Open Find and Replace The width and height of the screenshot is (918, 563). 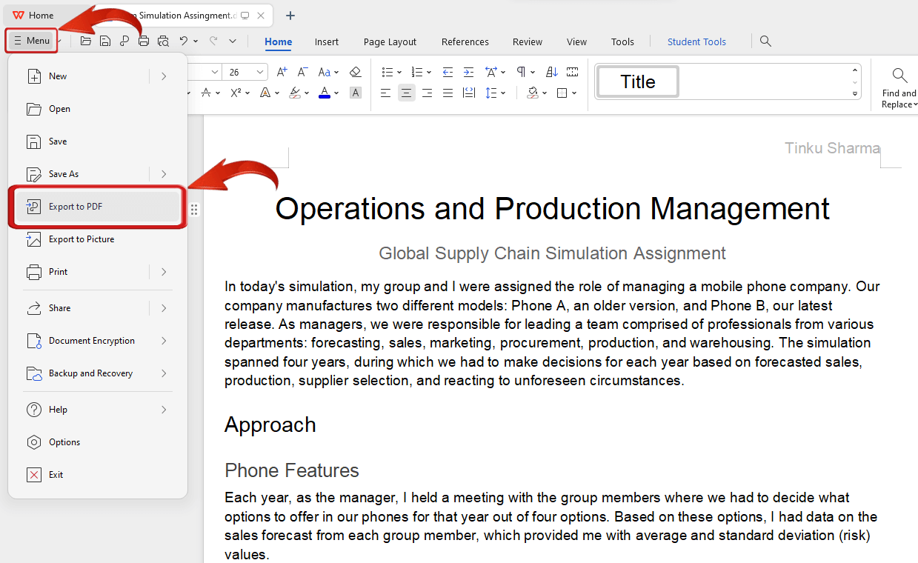(x=899, y=88)
